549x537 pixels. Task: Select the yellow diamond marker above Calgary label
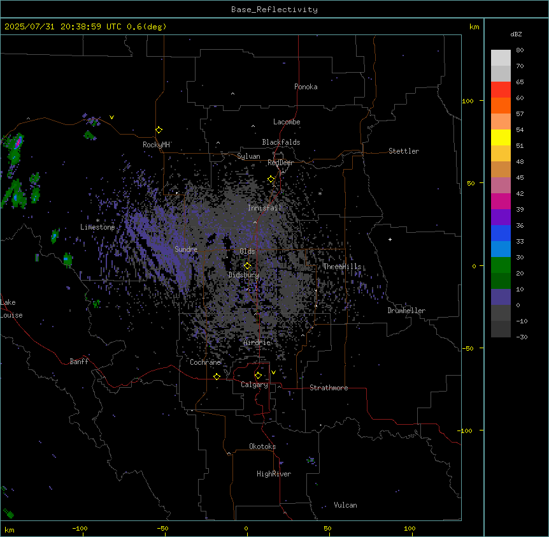(x=258, y=376)
